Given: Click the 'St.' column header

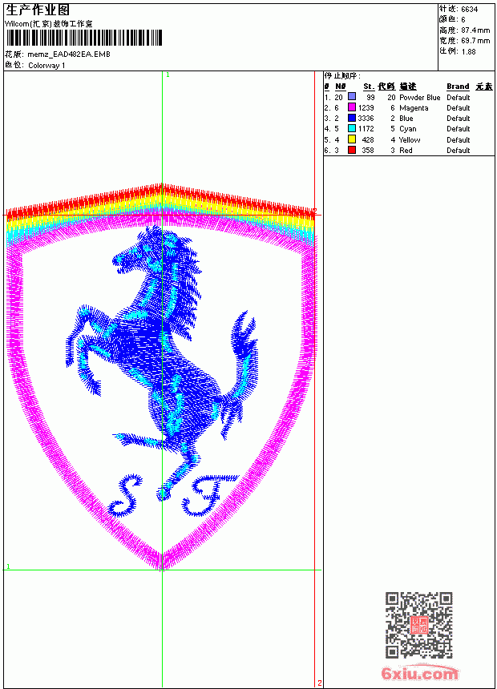Looking at the screenshot, I should tap(369, 87).
